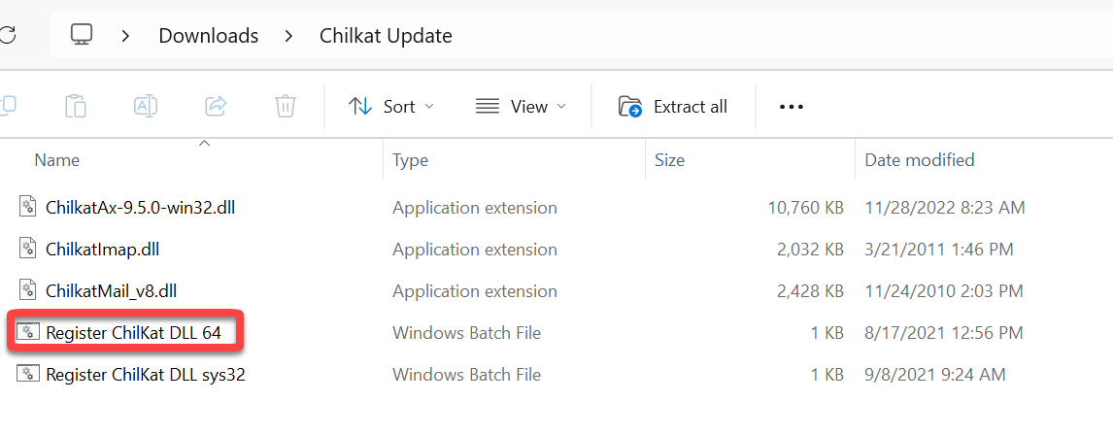Expand the chevron after the This PC icon
The width and height of the screenshot is (1113, 435).
[126, 36]
